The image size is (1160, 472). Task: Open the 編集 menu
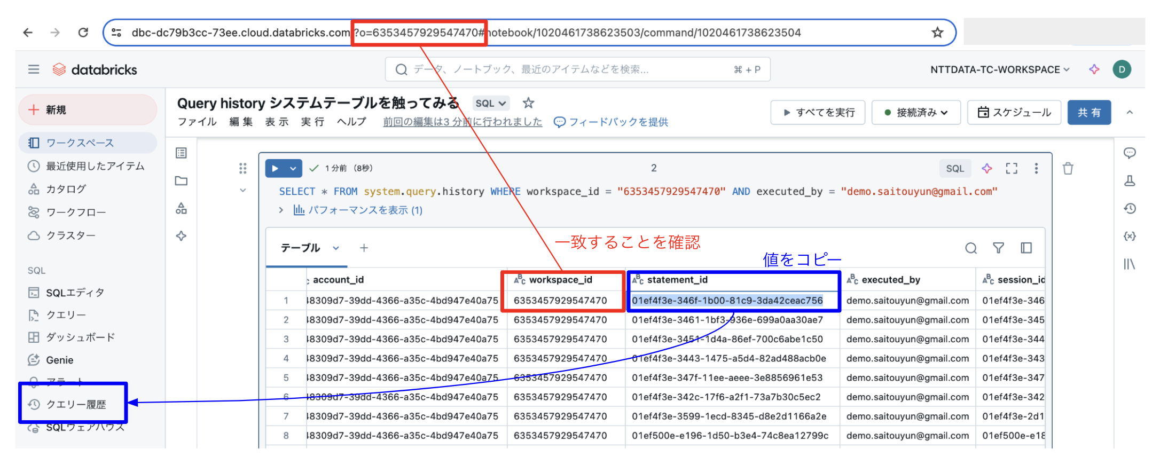[x=241, y=122]
